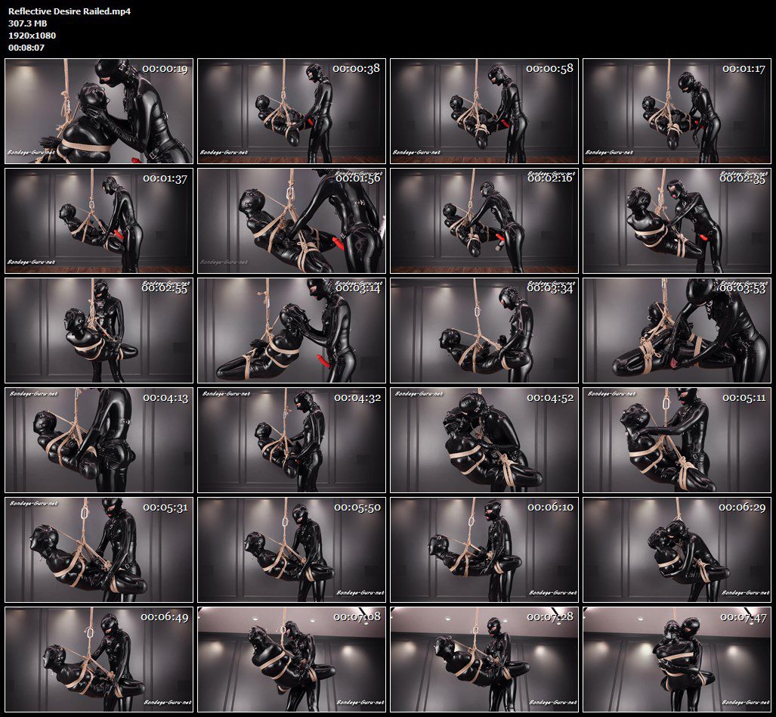This screenshot has height=717, width=776.
Task: Choose the frame at 00:02:16
Action: 484,221
